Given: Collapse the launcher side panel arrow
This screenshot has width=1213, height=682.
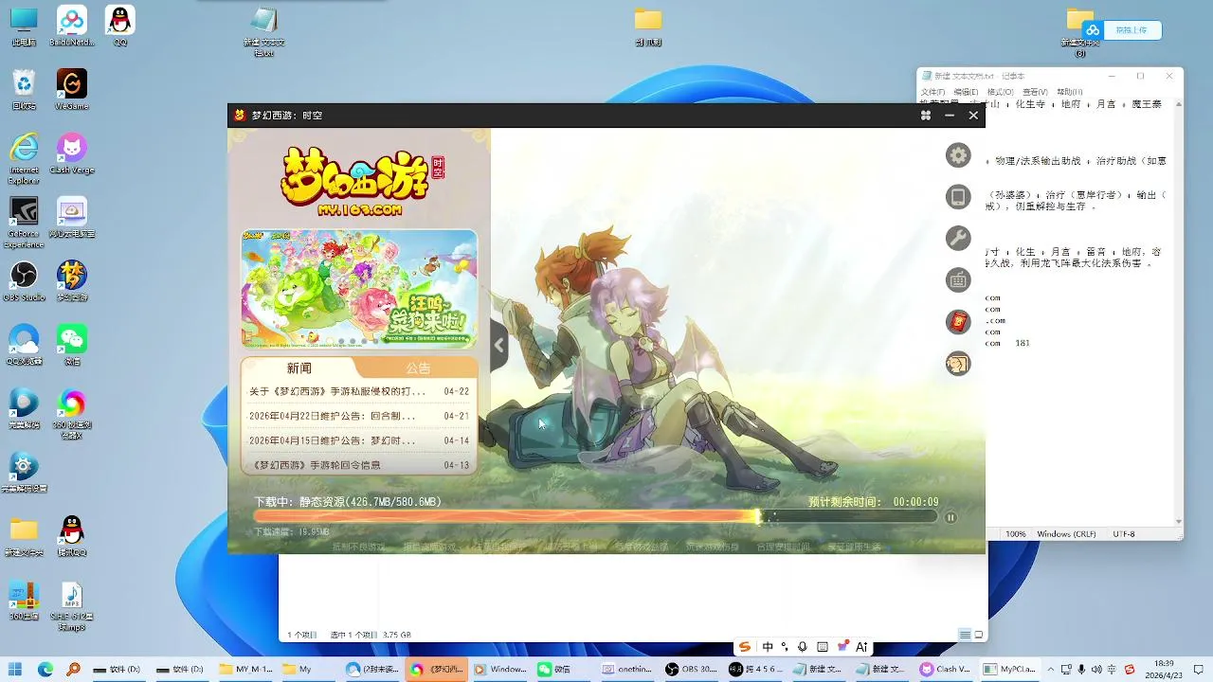Looking at the screenshot, I should pos(498,346).
